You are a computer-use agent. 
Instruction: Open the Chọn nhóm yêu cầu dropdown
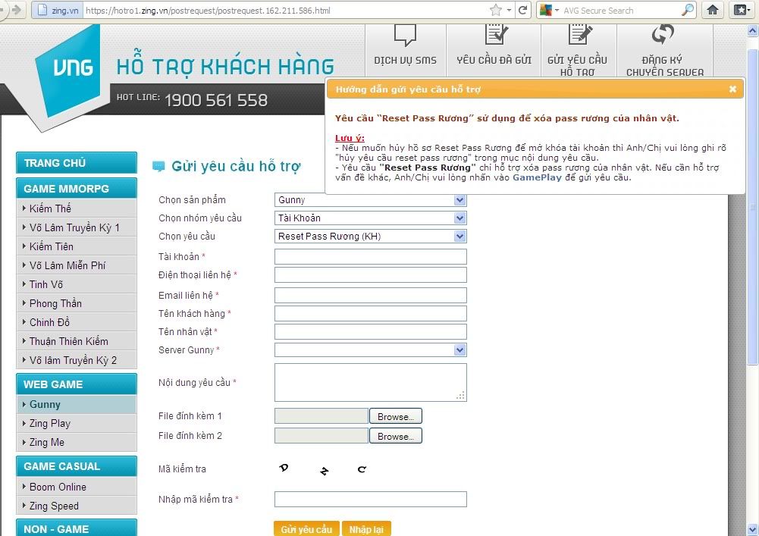click(x=370, y=218)
